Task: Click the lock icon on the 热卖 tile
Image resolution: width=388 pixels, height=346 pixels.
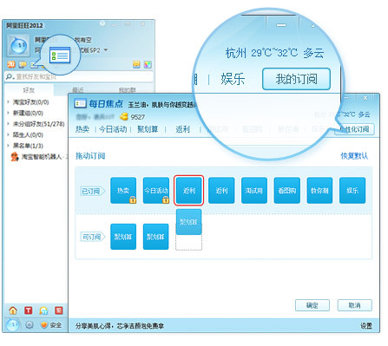Action: [133, 199]
